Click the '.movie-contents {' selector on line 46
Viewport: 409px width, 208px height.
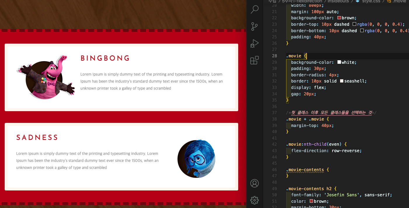coord(307,170)
